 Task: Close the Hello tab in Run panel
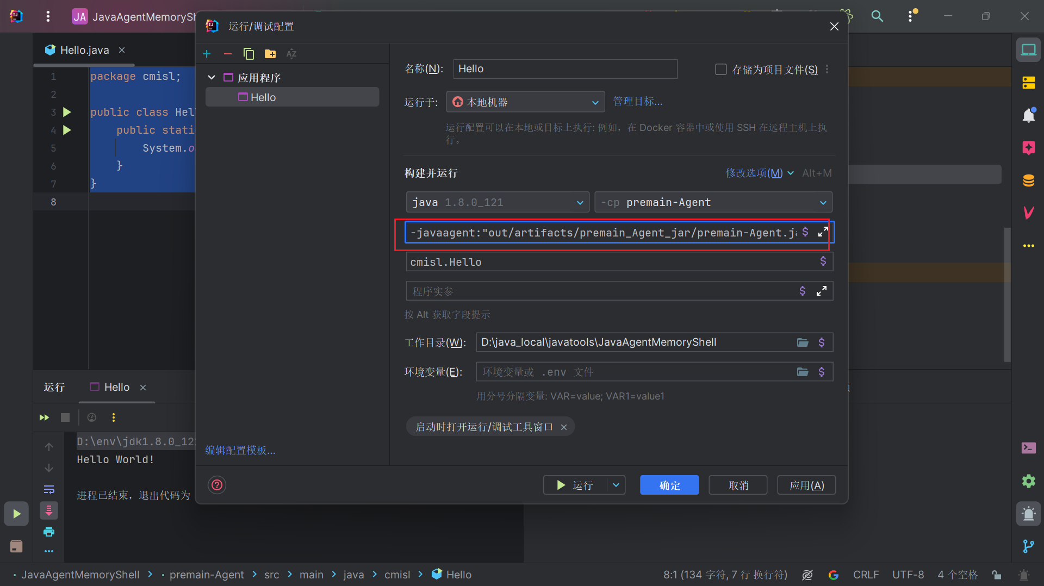tap(143, 388)
